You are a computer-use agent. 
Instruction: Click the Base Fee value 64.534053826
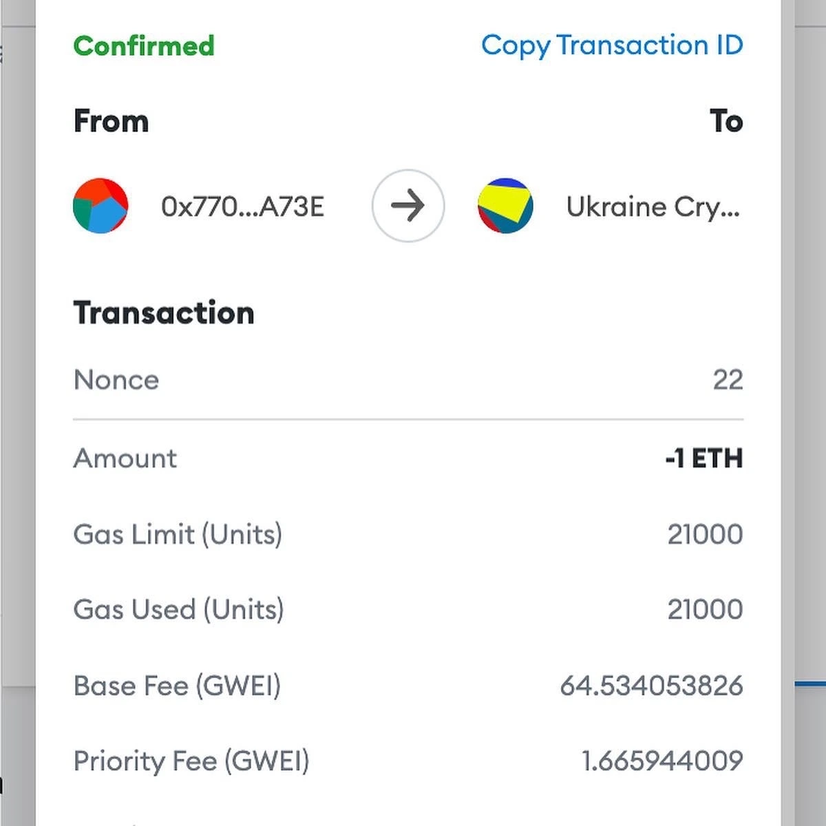pyautogui.click(x=651, y=686)
